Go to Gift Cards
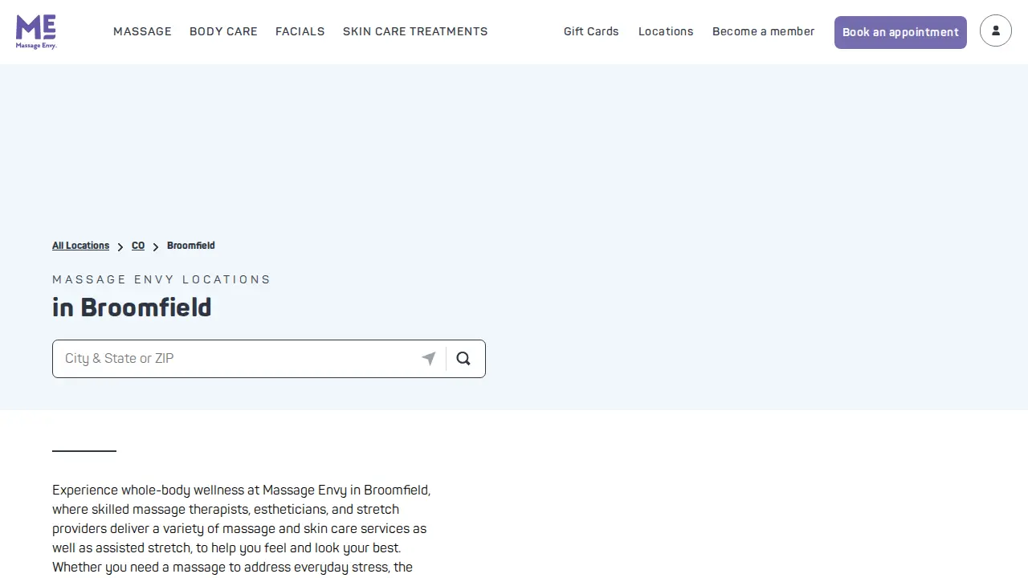 point(591,31)
